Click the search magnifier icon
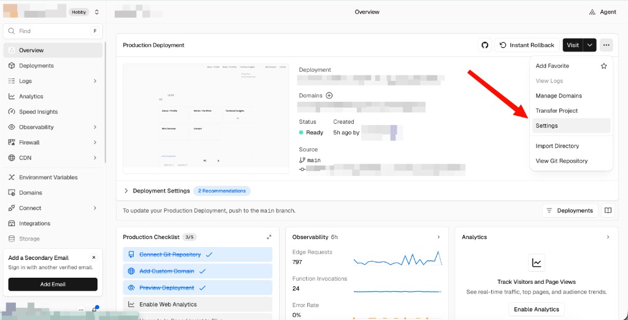This screenshot has height=320, width=628. [12, 31]
